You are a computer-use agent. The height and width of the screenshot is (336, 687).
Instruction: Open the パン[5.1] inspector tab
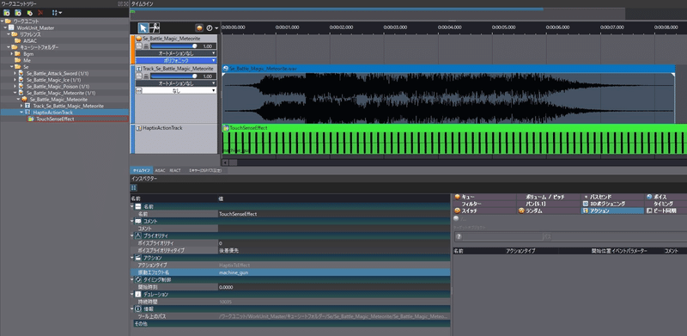(550, 204)
